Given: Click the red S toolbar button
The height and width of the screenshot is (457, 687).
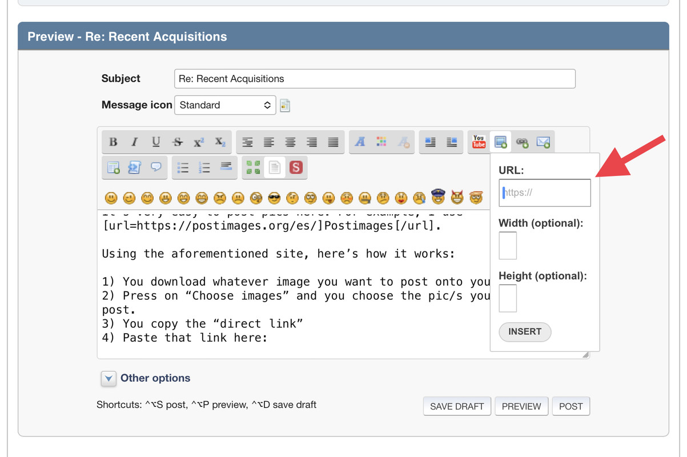Looking at the screenshot, I should pos(295,167).
